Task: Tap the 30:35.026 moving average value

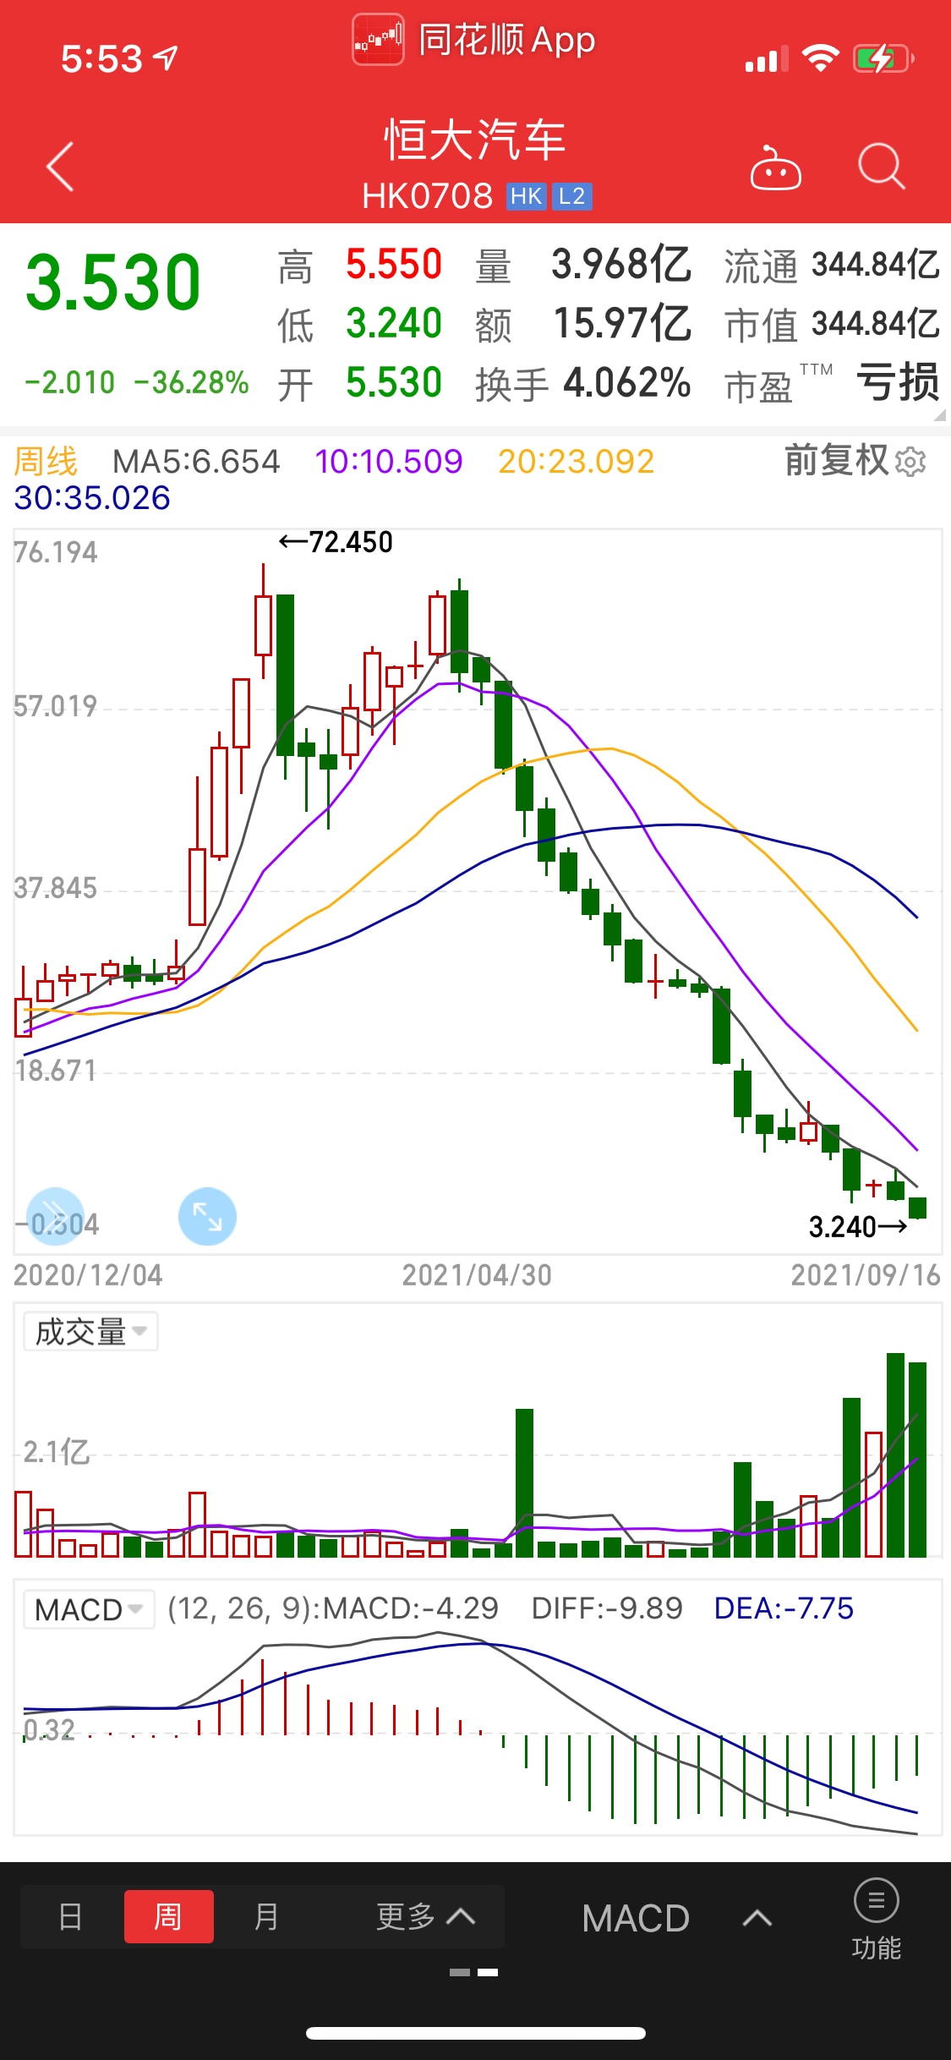Action: click(92, 498)
